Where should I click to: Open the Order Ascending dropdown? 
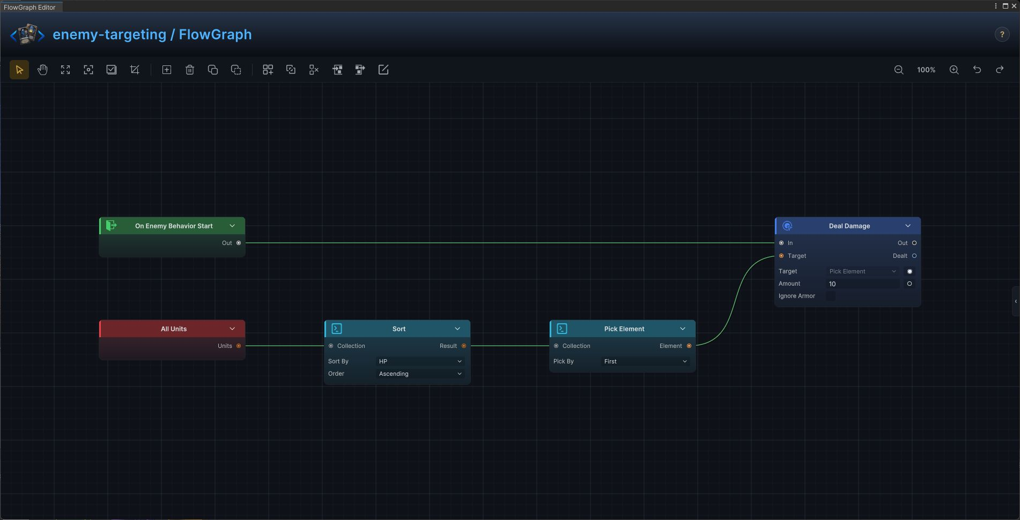420,374
